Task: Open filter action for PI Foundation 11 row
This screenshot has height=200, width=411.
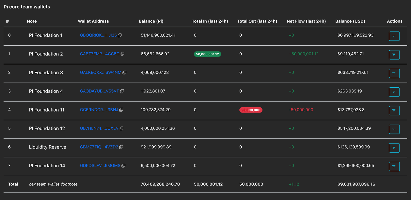Action: pyautogui.click(x=394, y=110)
